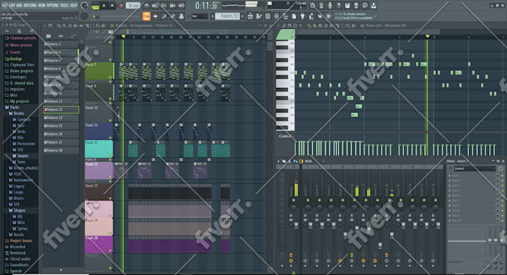The width and height of the screenshot is (507, 275).
Task: Click the Piano roll speaker playback icon
Action: pyautogui.click(x=353, y=26)
